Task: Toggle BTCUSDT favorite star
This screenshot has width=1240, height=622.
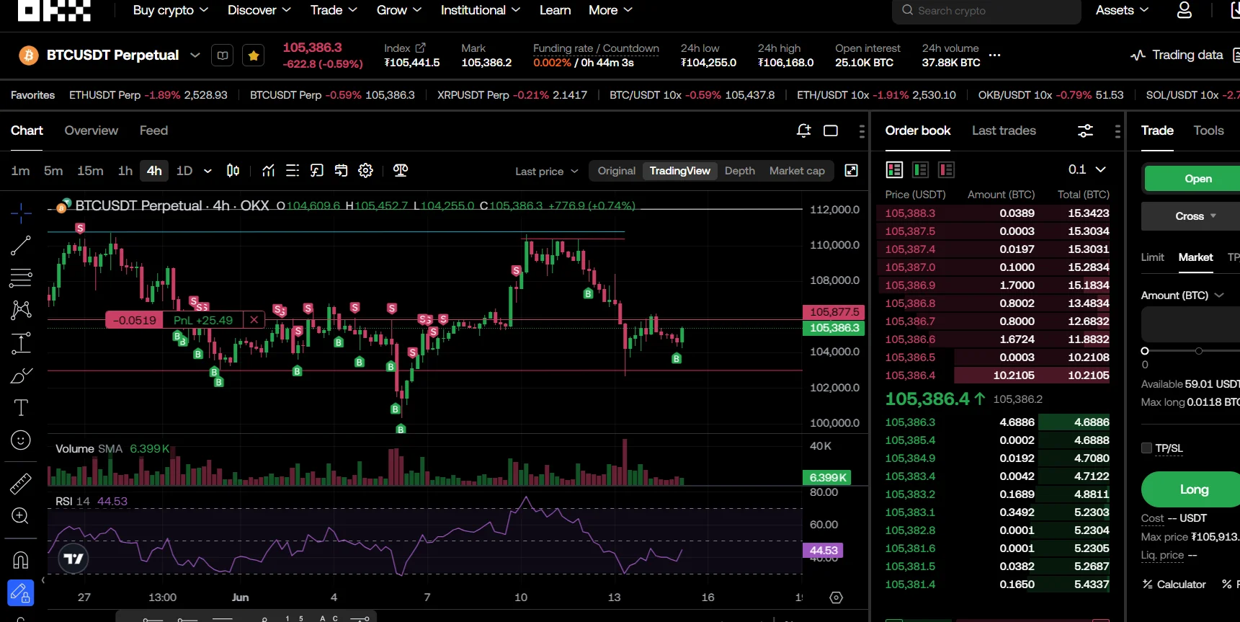Action: 254,55
